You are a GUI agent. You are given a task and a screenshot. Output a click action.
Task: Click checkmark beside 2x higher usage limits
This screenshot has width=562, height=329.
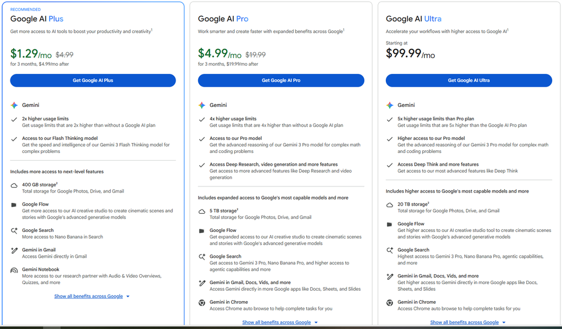click(14, 120)
